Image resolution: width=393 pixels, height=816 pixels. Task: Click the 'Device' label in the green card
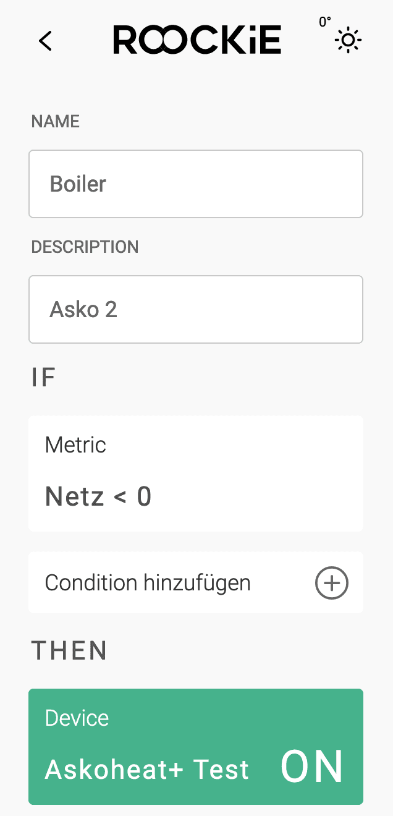[77, 718]
